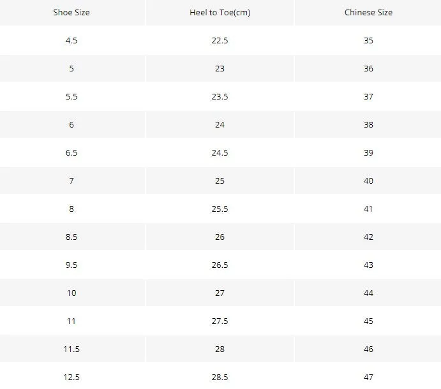The height and width of the screenshot is (389, 441).
Task: Click shoe size 11.5 cell
Action: 72,349
